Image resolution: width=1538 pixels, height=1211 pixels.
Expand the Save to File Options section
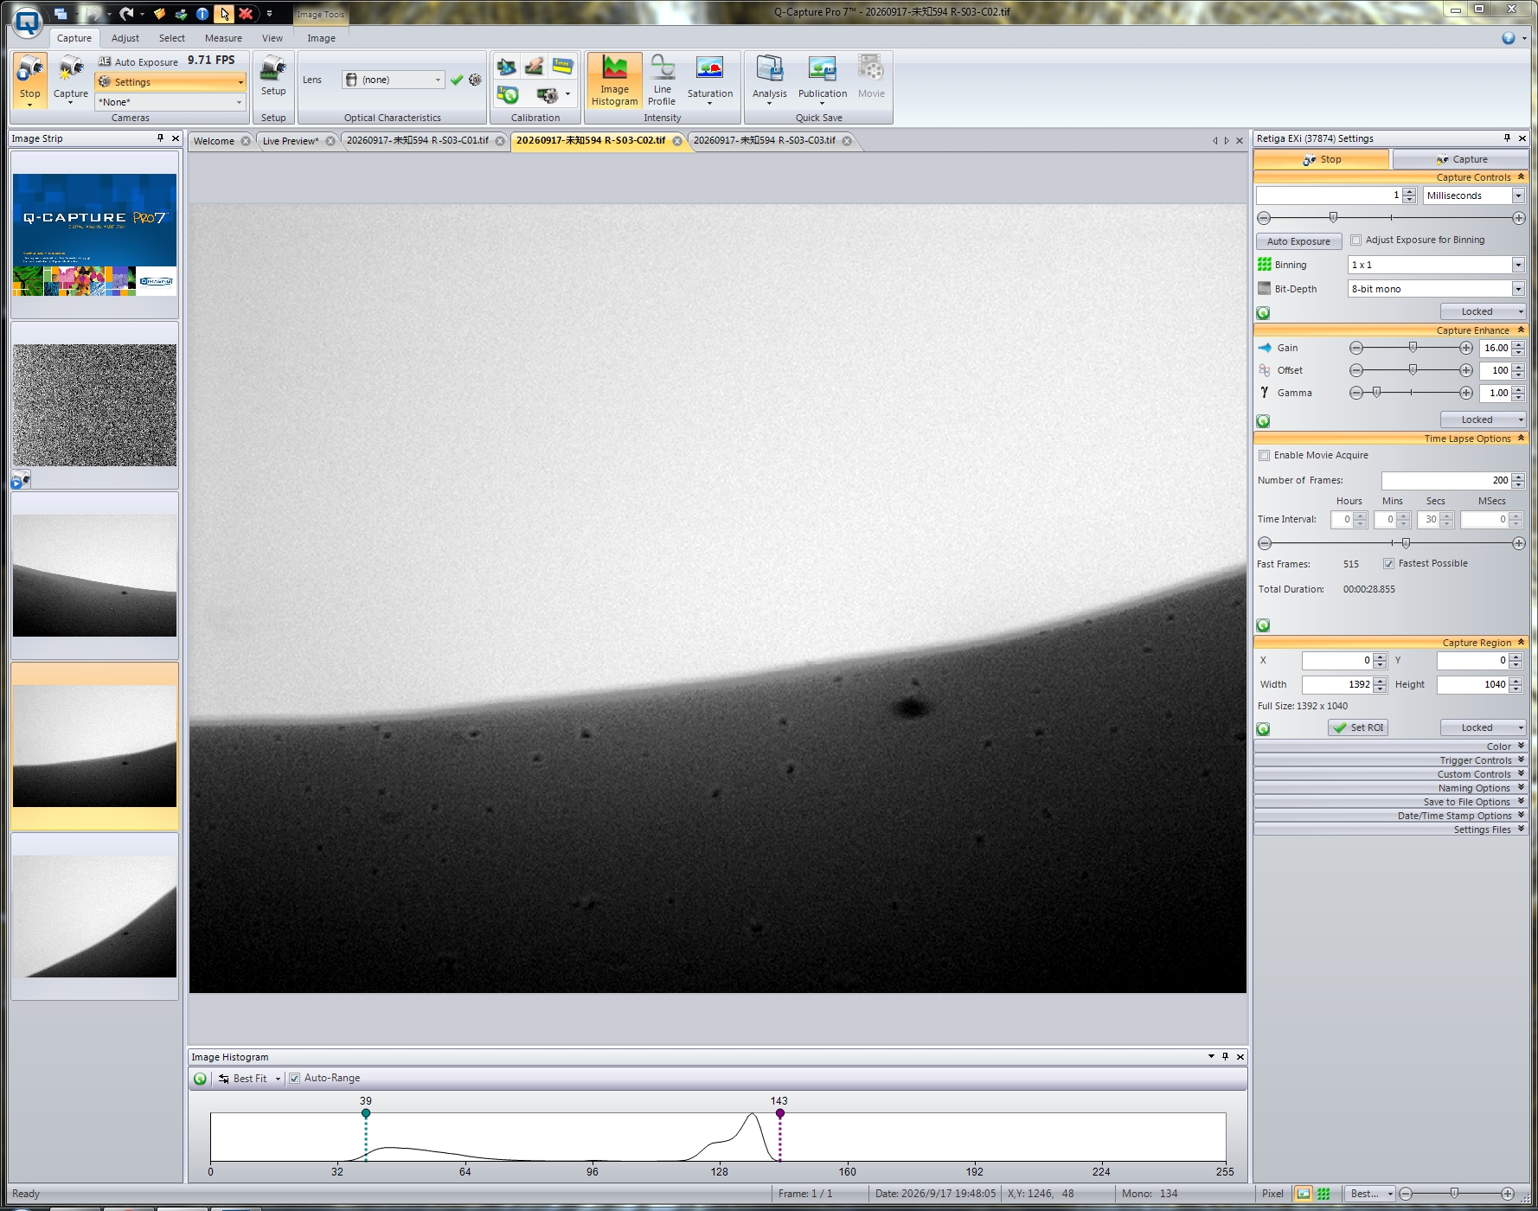pos(1521,802)
